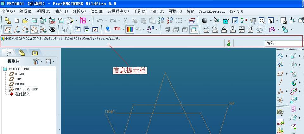Create a new file from the toolbar
Image resolution: width=304 pixels, height=134 pixels.
point(17,20)
